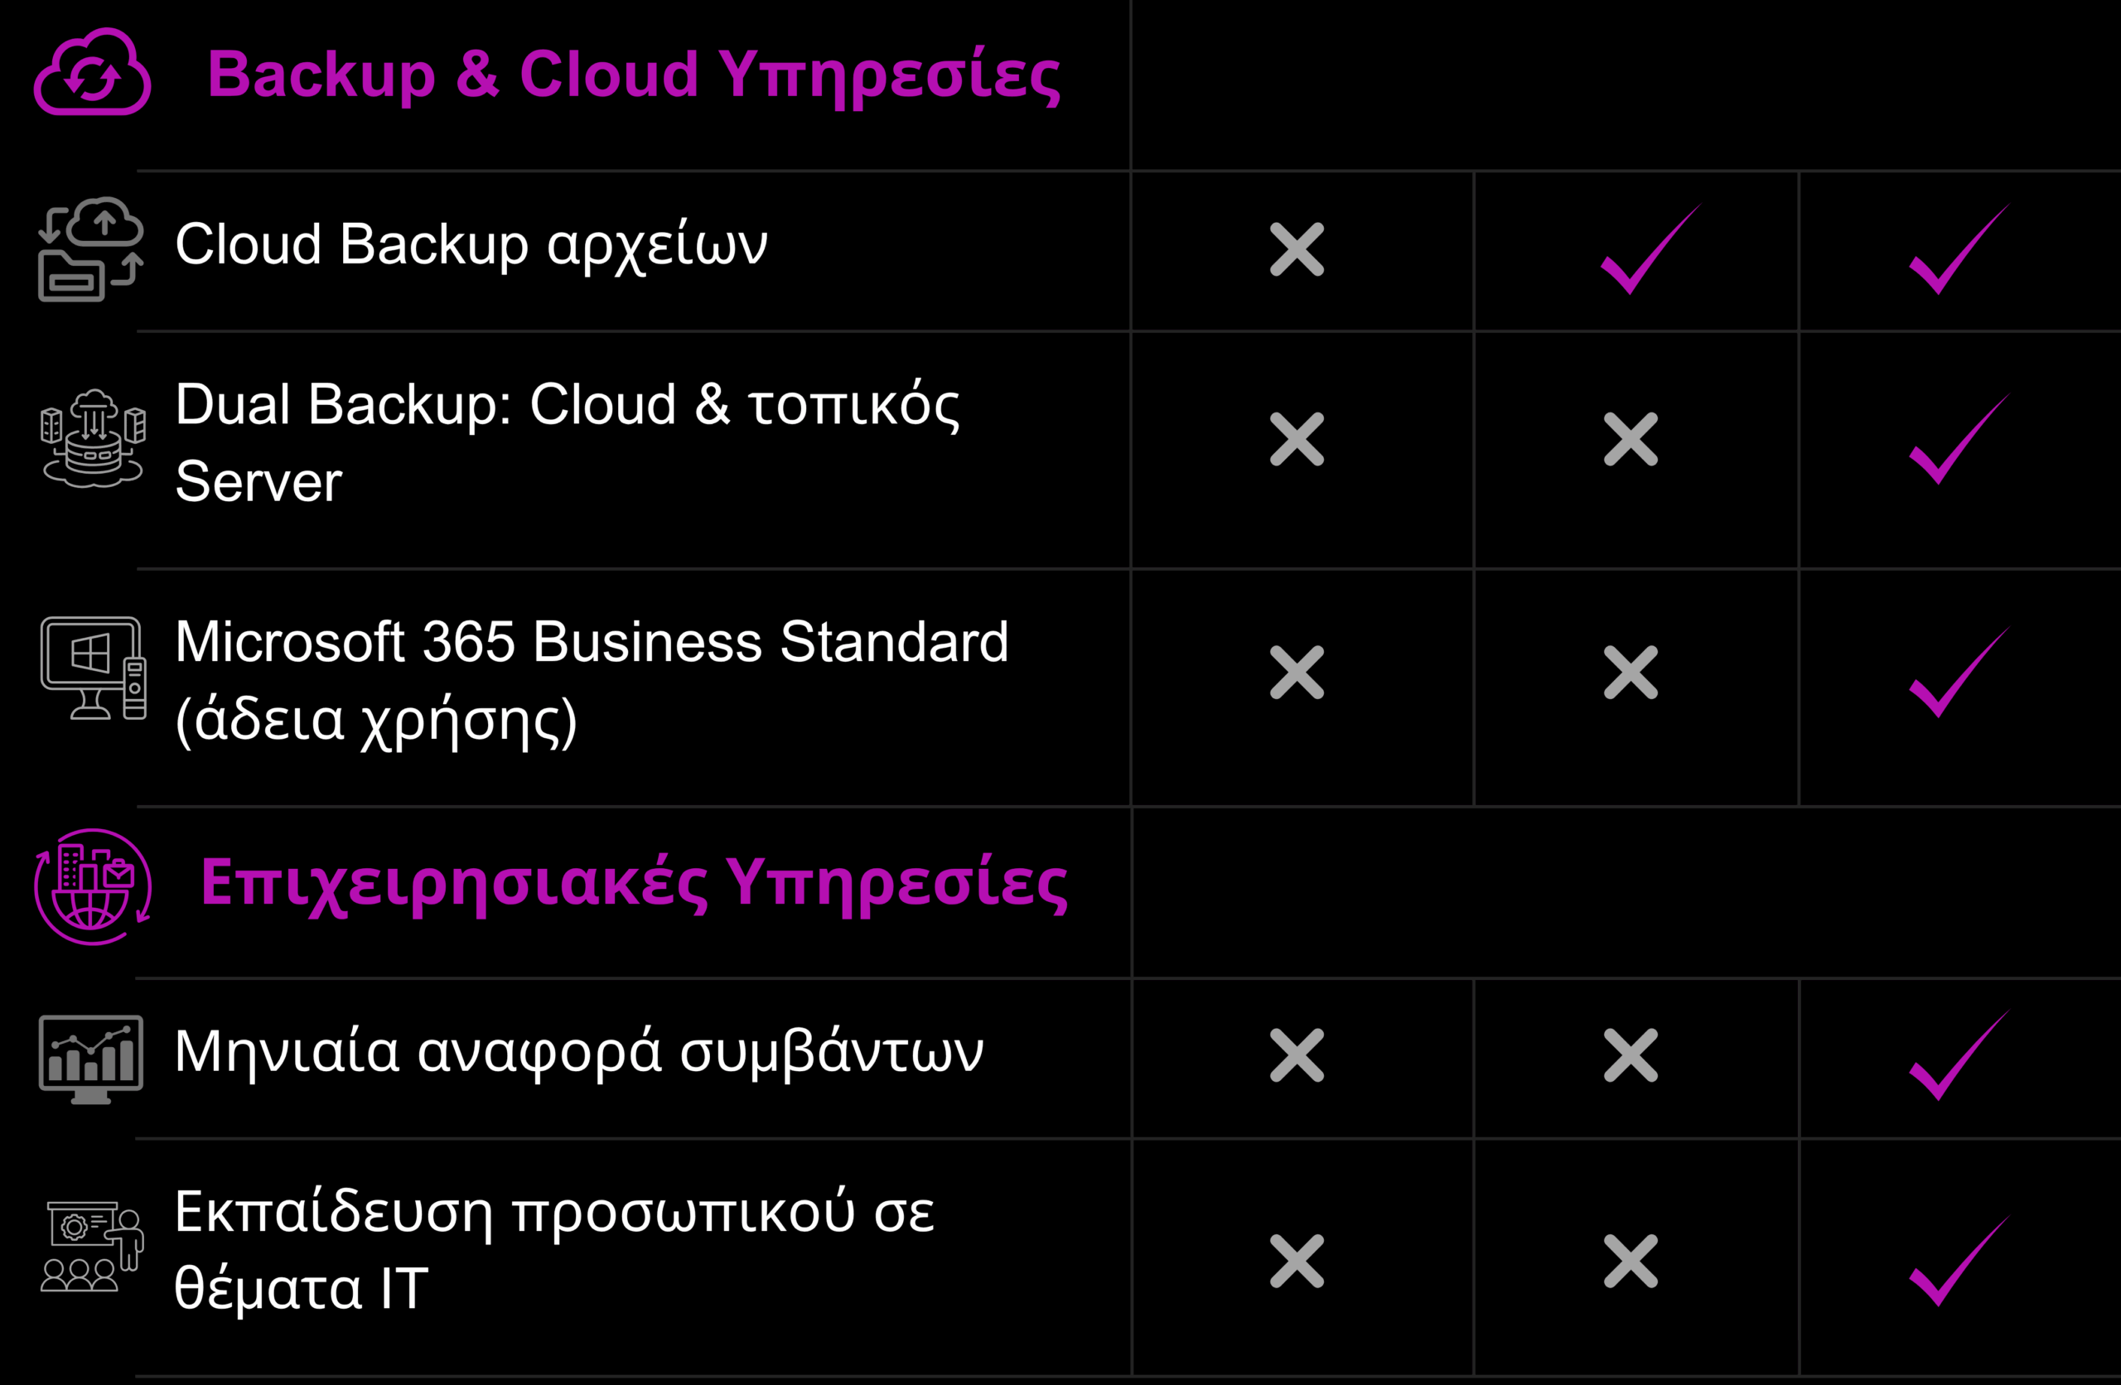
Task: Click the middle-column X in Dual Backup row
Action: coord(1631,439)
